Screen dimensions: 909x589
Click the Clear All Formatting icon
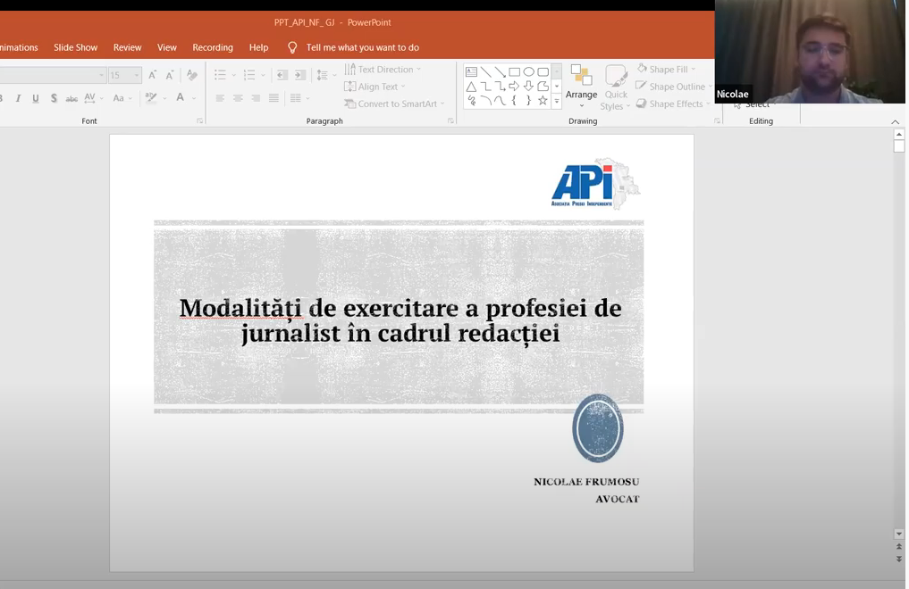point(191,76)
